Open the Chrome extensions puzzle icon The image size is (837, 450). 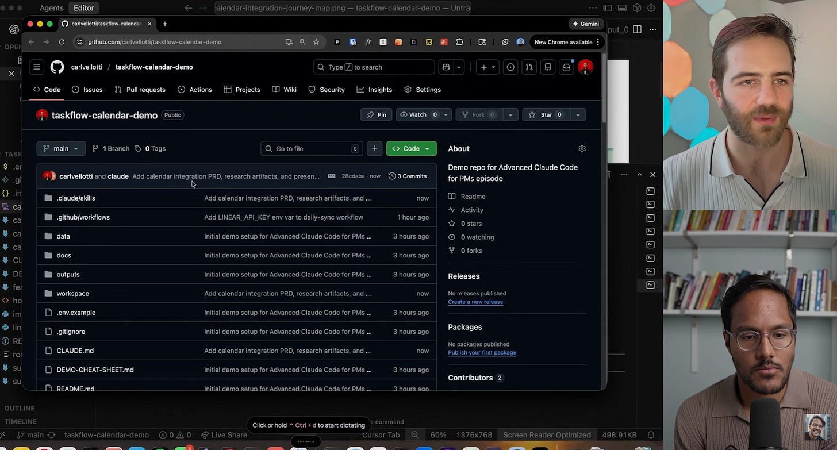click(459, 42)
